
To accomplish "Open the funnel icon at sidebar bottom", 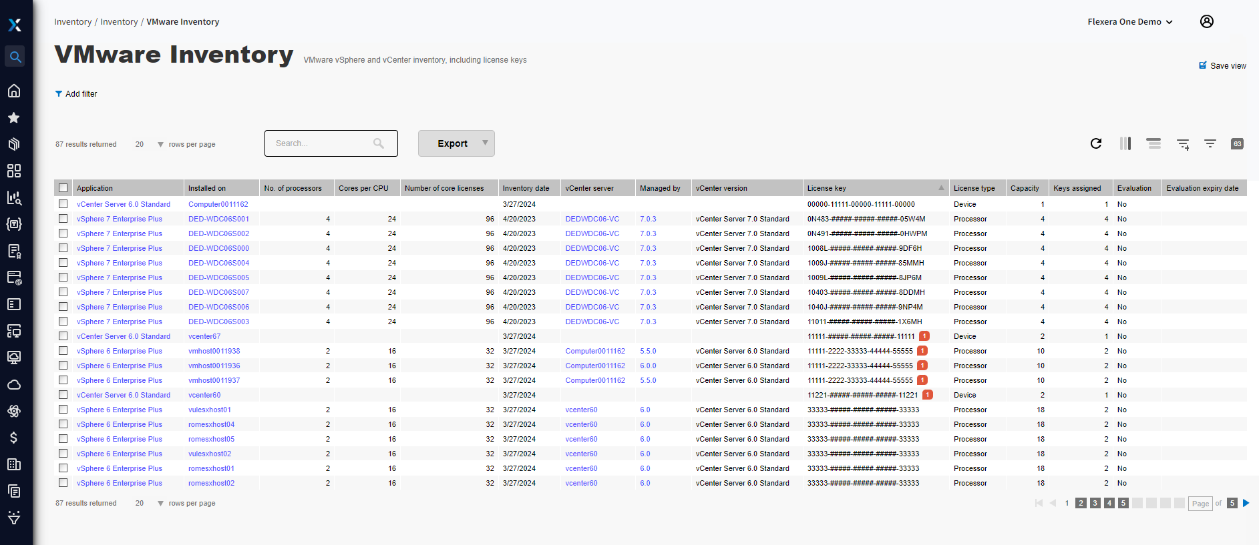I will [14, 518].
